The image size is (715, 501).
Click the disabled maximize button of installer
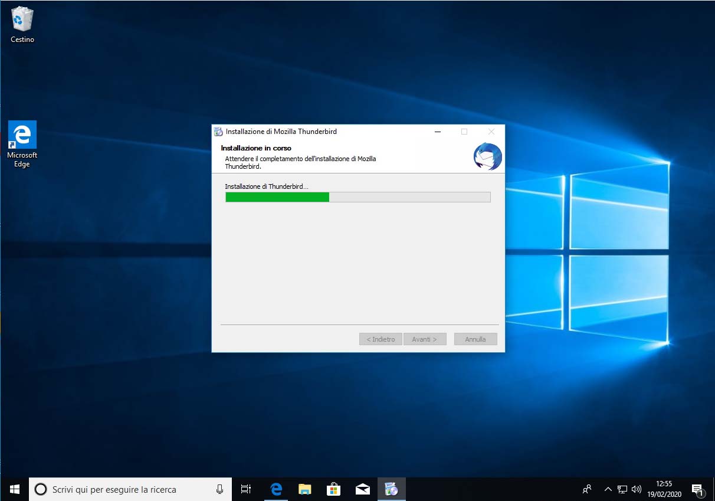pyautogui.click(x=464, y=132)
